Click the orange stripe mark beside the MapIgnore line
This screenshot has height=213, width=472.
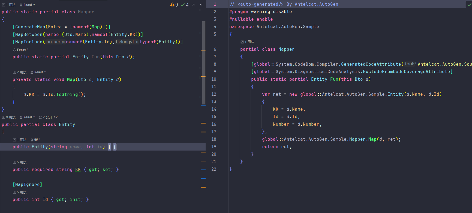pyautogui.click(x=203, y=187)
